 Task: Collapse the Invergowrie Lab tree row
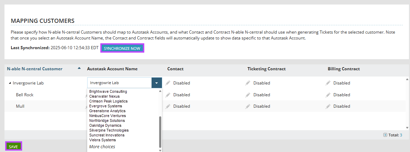pyautogui.click(x=9, y=83)
